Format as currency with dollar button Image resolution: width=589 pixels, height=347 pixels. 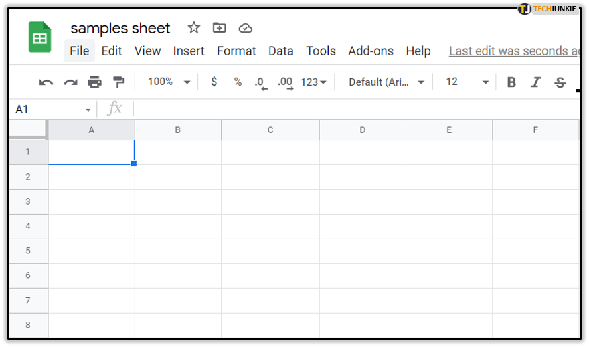(214, 82)
